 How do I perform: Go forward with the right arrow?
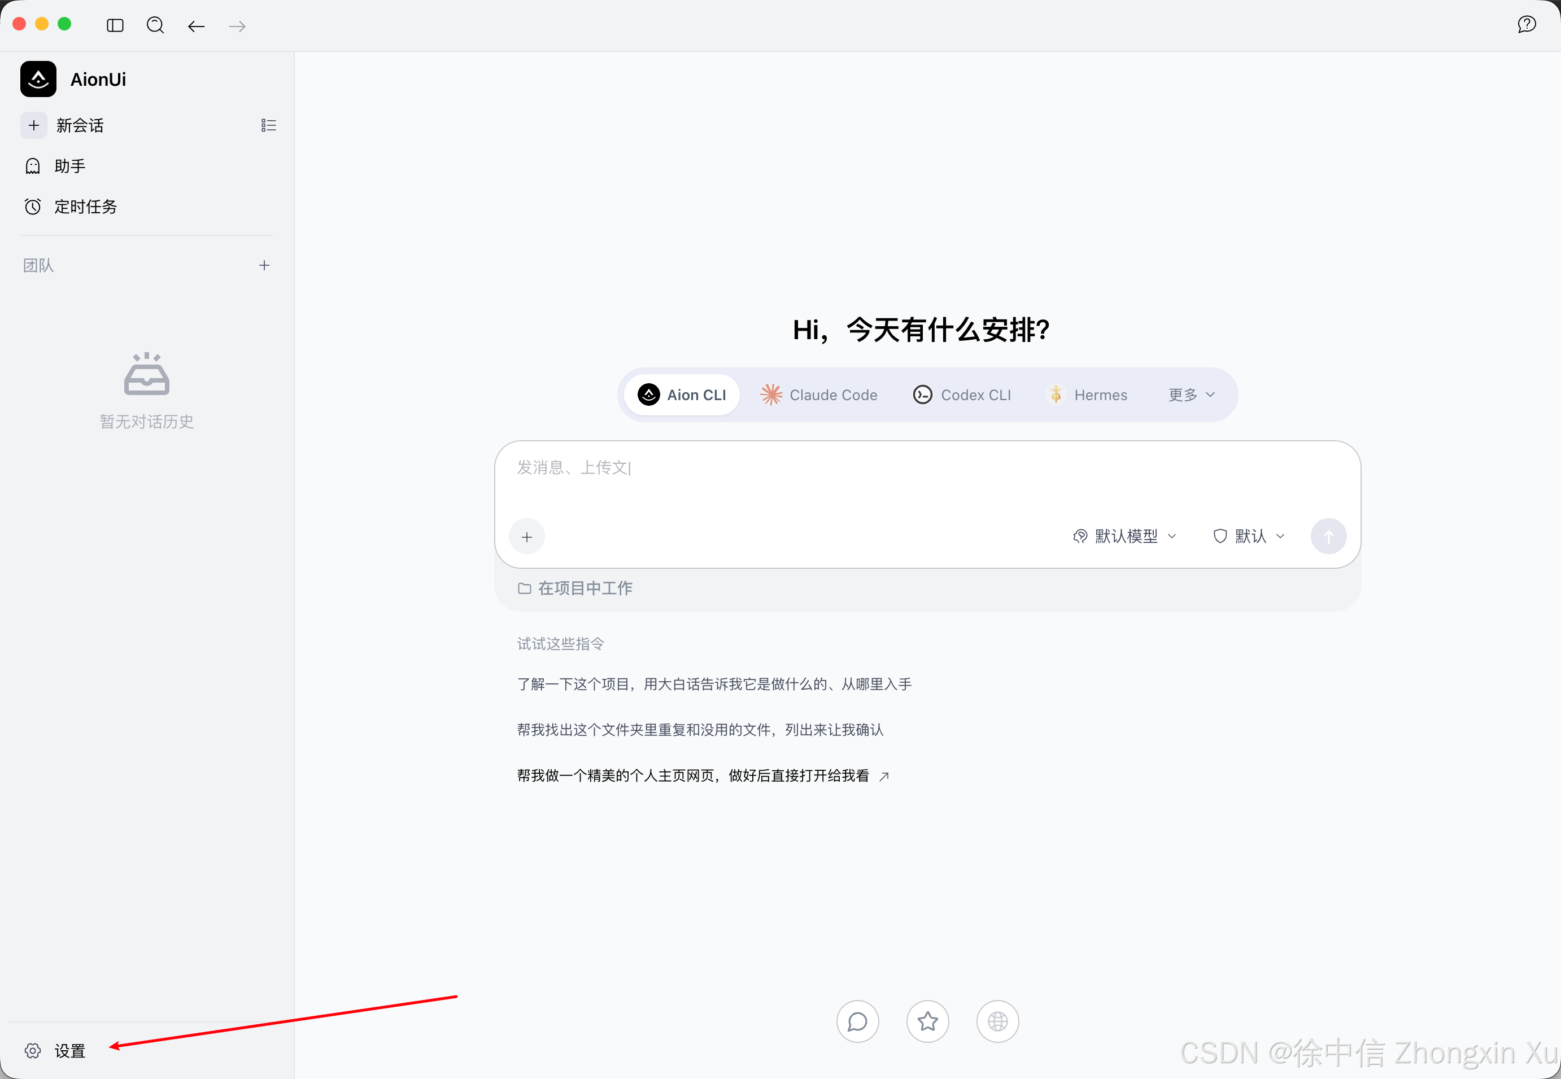point(238,27)
